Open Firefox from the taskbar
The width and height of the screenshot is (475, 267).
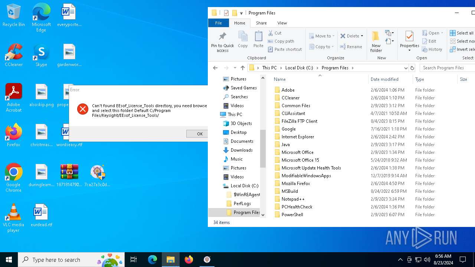click(189, 260)
